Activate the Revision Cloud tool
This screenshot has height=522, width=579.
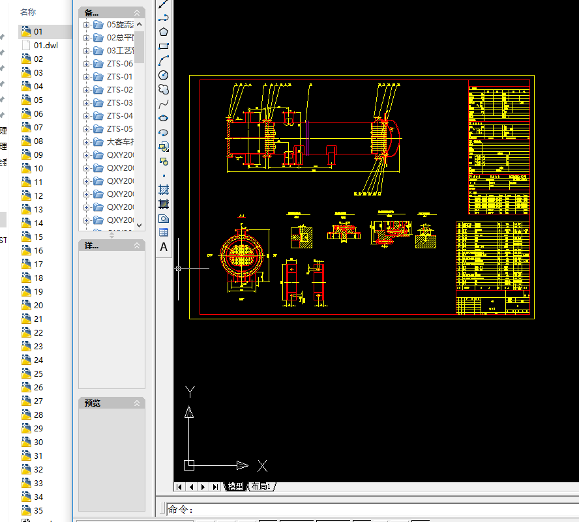(164, 89)
